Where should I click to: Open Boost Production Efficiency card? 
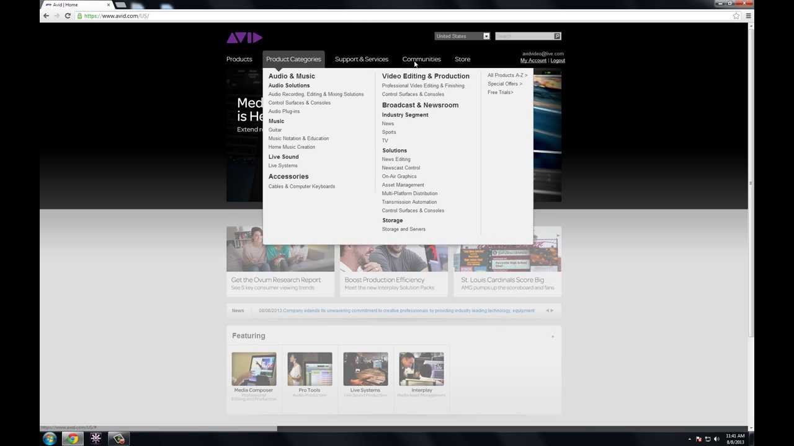click(x=394, y=261)
